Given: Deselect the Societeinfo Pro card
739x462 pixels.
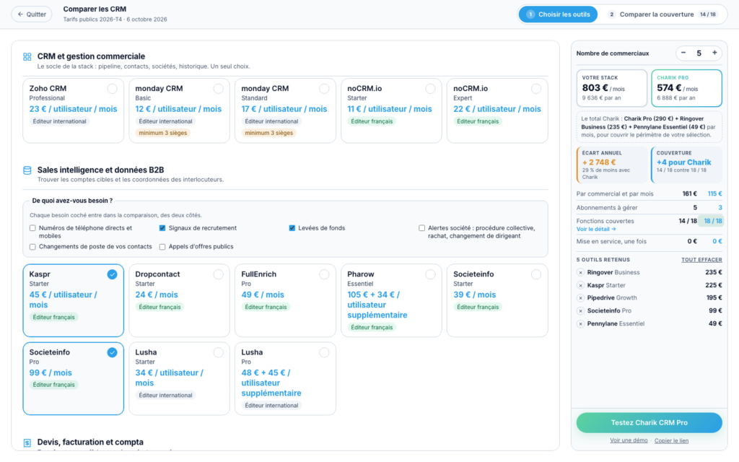Looking at the screenshot, I should [x=73, y=378].
